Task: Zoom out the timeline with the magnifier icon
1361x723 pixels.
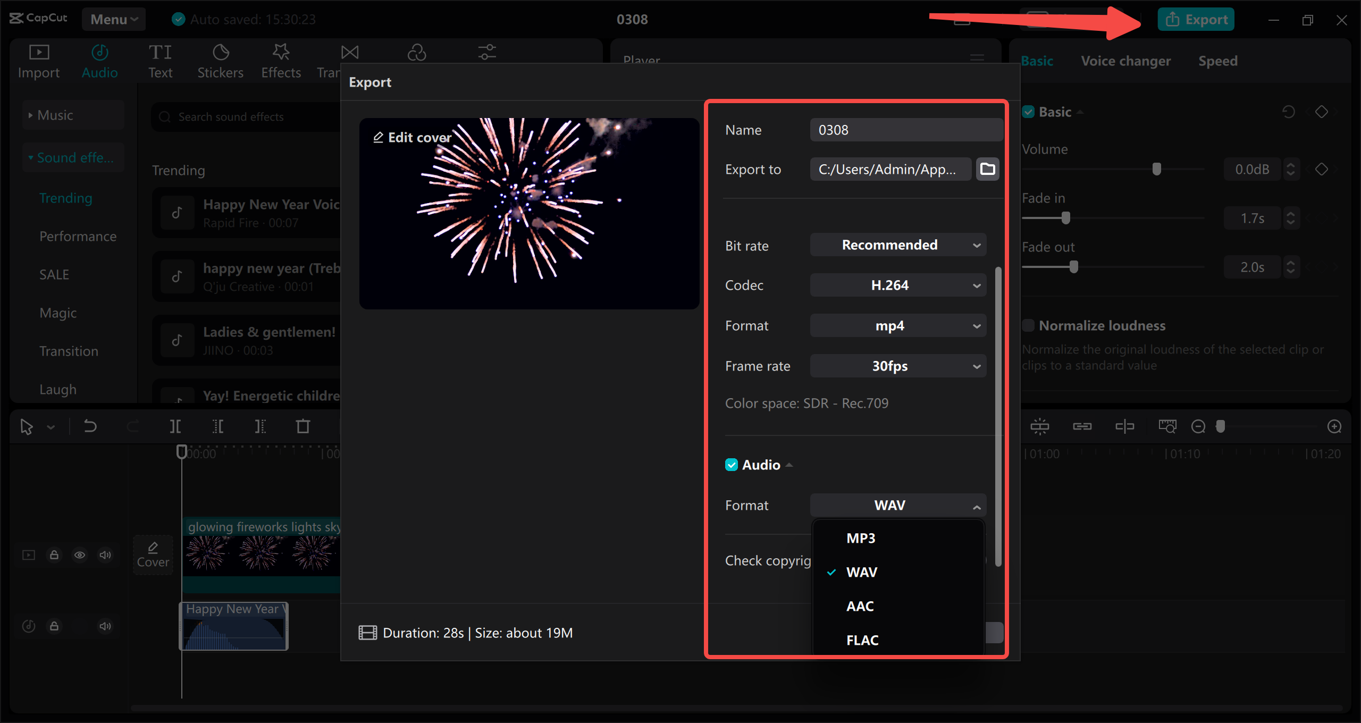Action: 1199,426
